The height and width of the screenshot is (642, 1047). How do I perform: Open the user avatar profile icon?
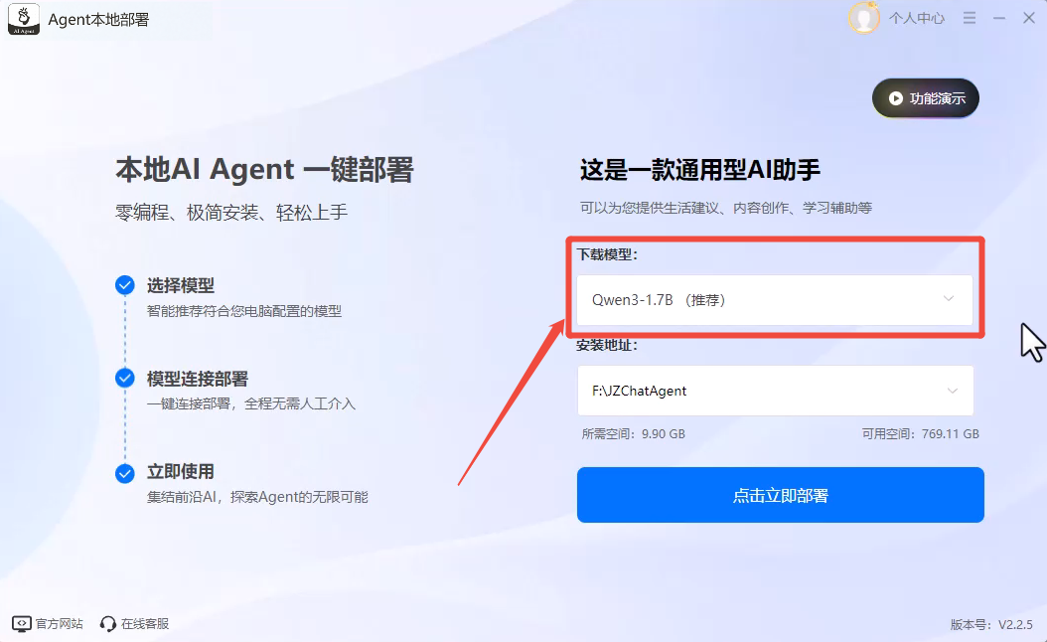(863, 18)
